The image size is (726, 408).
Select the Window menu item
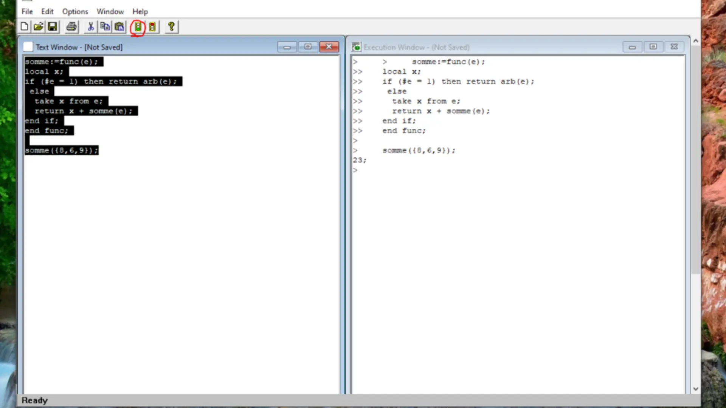pyautogui.click(x=110, y=11)
